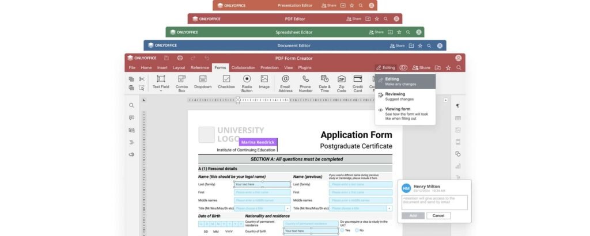
Task: Insert a Combo Box field
Action: pos(181,83)
